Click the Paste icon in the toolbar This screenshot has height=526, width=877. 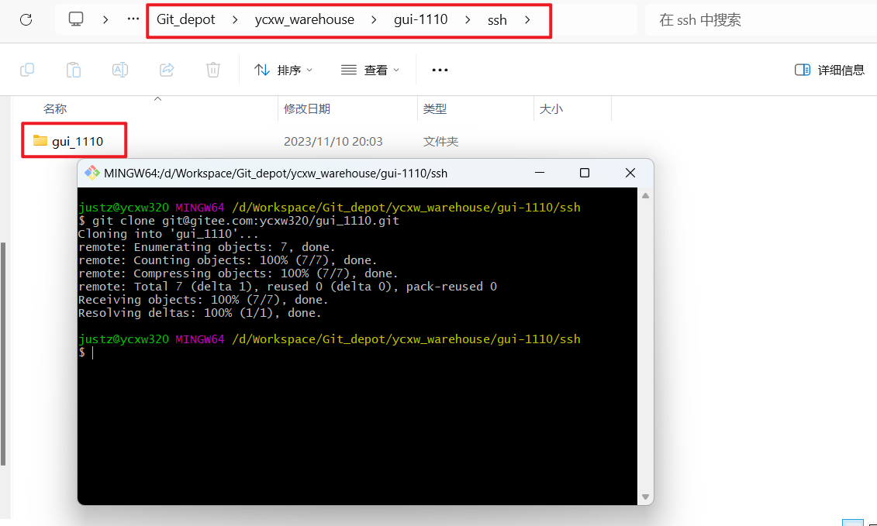point(74,69)
